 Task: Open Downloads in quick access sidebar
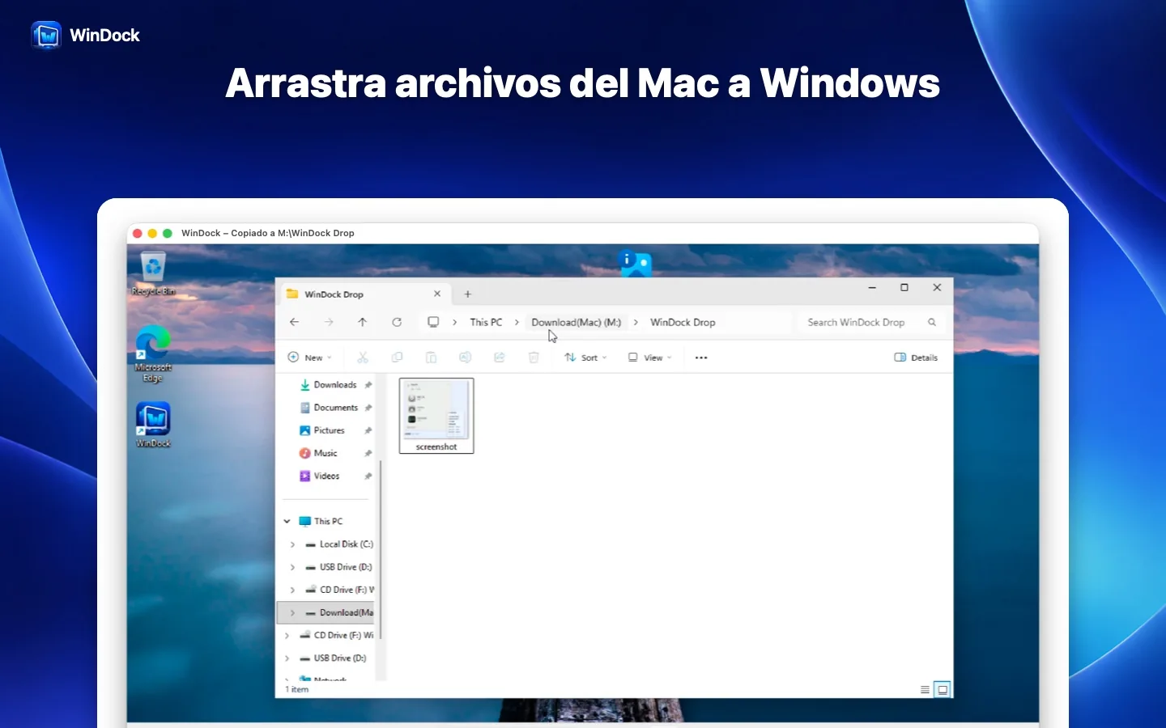tap(334, 385)
